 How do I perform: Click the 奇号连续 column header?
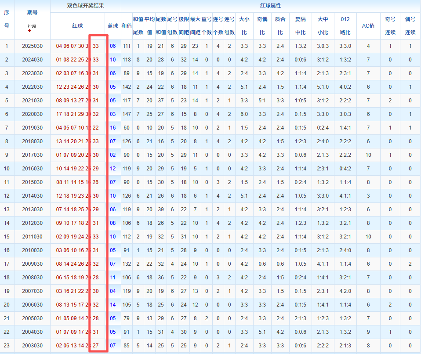(x=390, y=26)
